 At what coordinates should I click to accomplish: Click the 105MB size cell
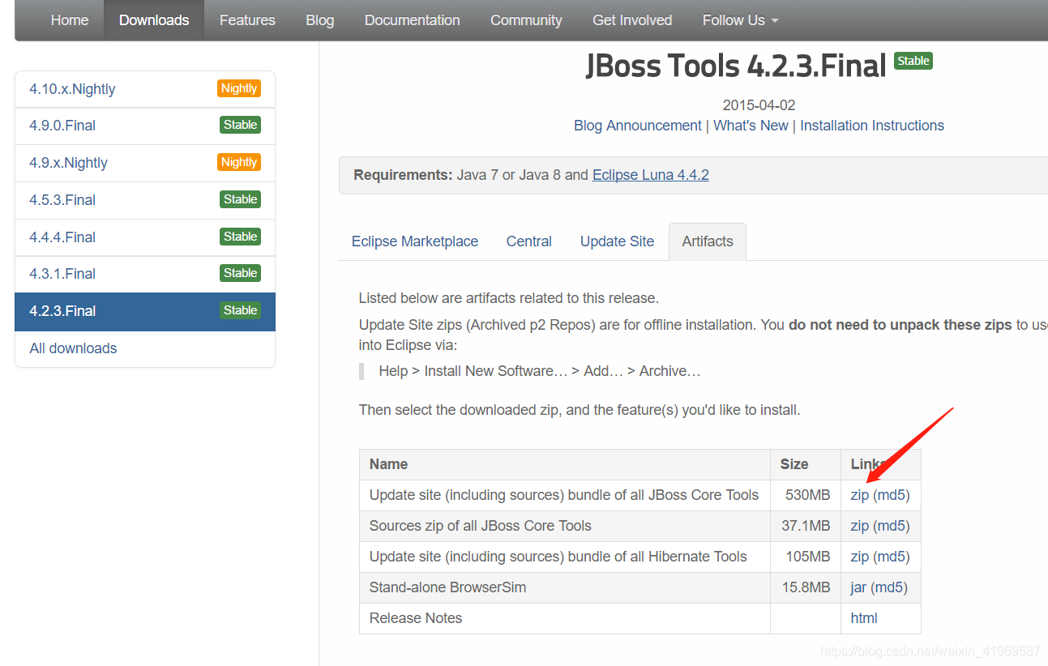pos(806,557)
